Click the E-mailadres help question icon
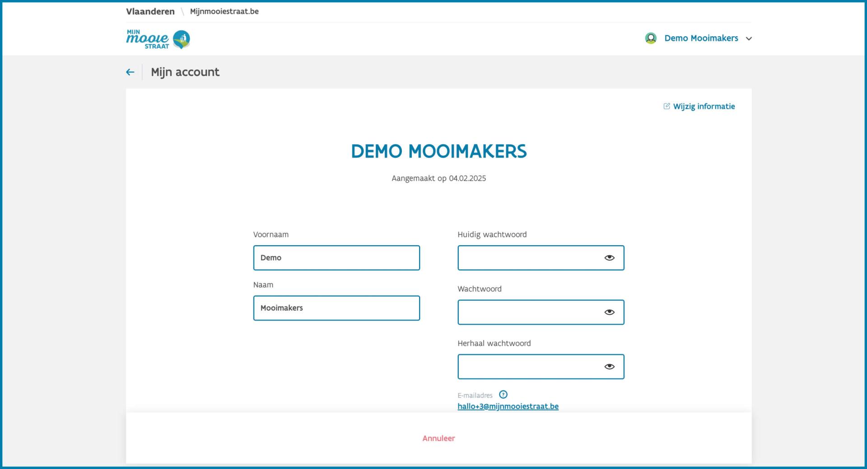 point(503,395)
